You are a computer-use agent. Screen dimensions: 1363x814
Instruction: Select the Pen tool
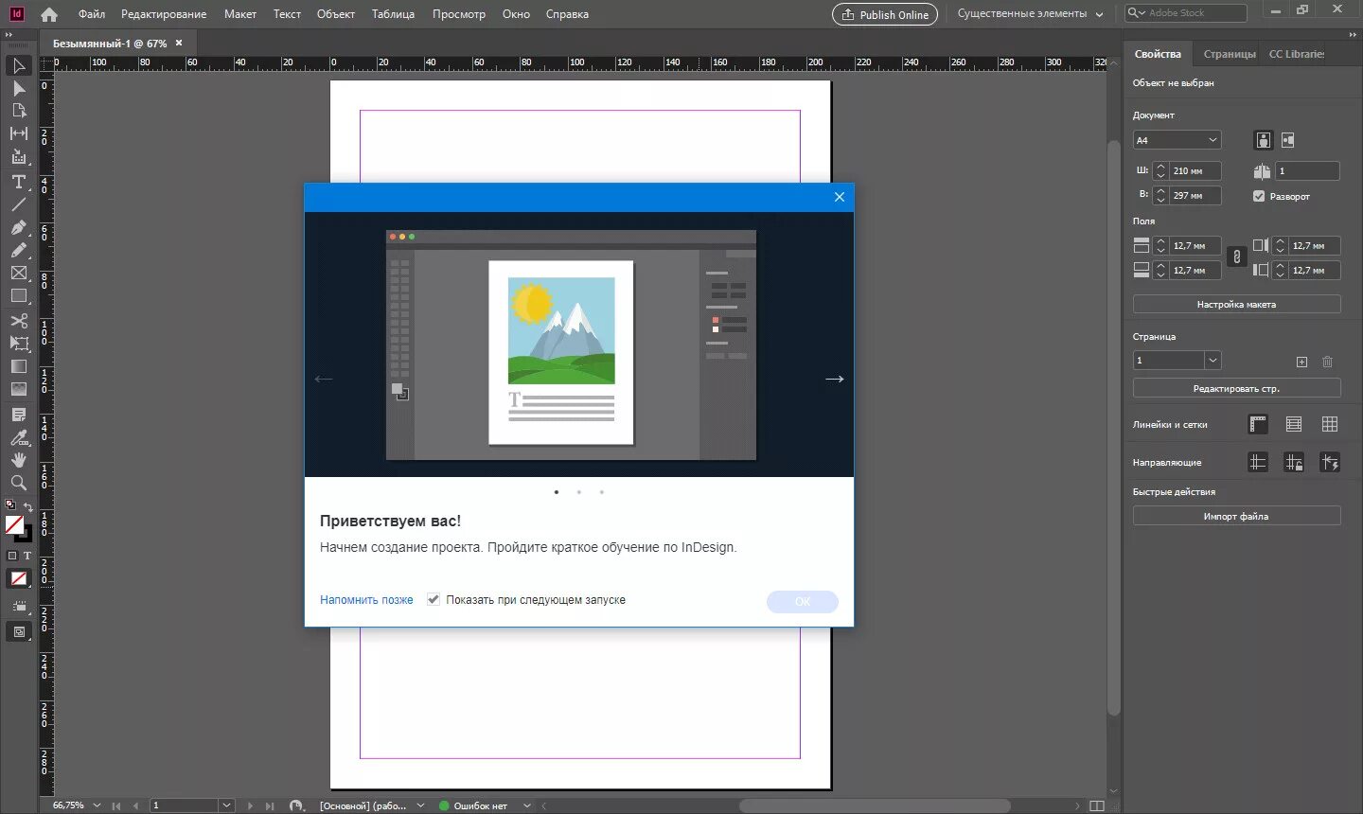[18, 227]
